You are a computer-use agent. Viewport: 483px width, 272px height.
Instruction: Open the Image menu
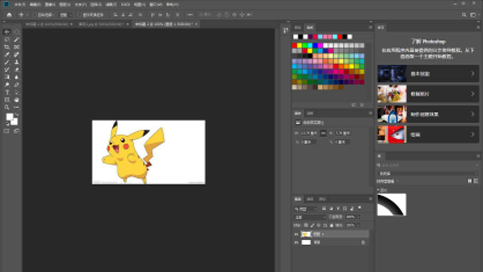50,5
